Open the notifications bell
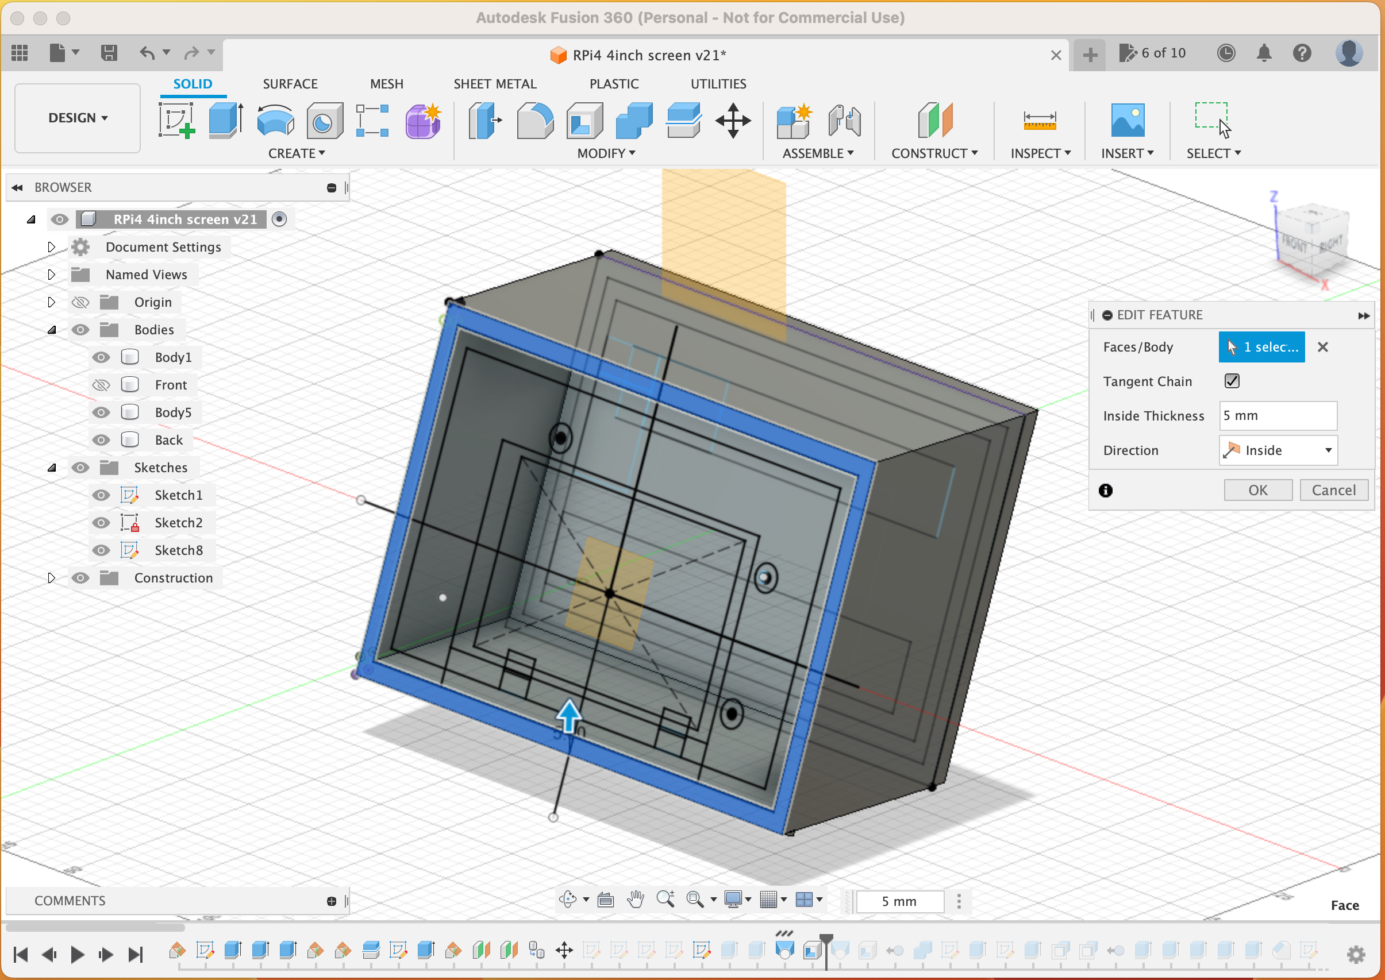1385x980 pixels. click(x=1264, y=53)
